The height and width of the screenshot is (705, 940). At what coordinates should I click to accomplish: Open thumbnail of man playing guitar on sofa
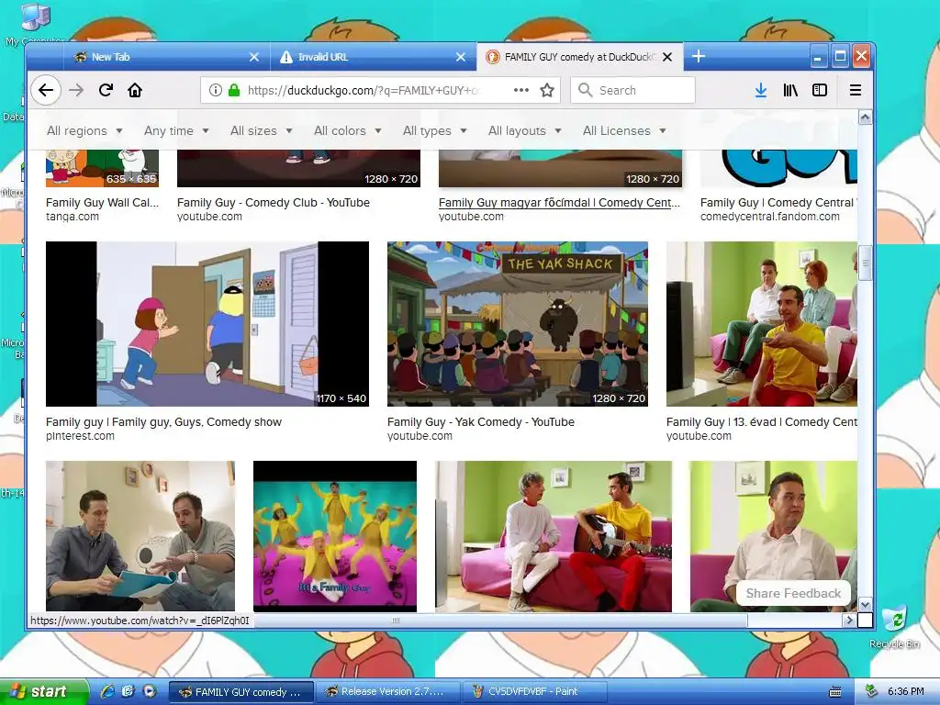(554, 536)
